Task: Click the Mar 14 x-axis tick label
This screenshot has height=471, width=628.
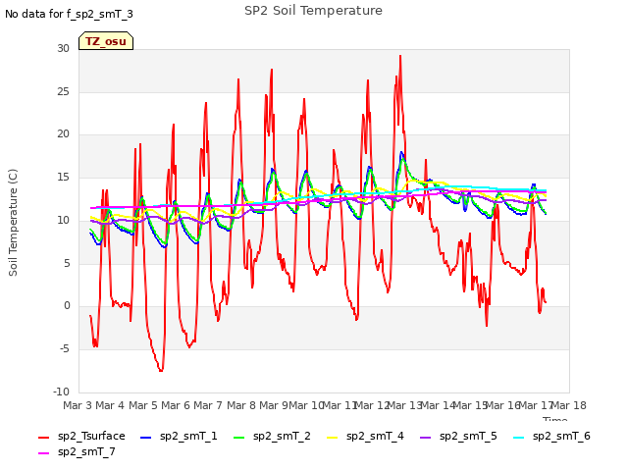Action: (x=438, y=405)
